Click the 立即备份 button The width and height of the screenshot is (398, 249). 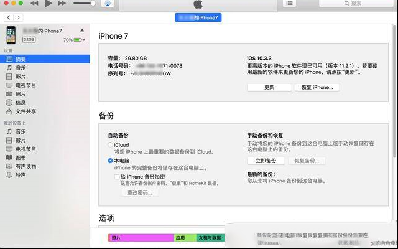[266, 161]
